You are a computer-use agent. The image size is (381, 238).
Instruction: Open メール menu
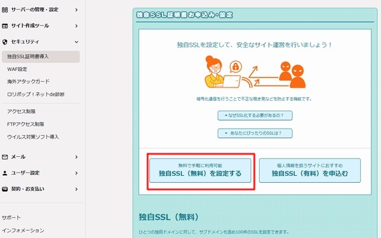[x=18, y=157]
